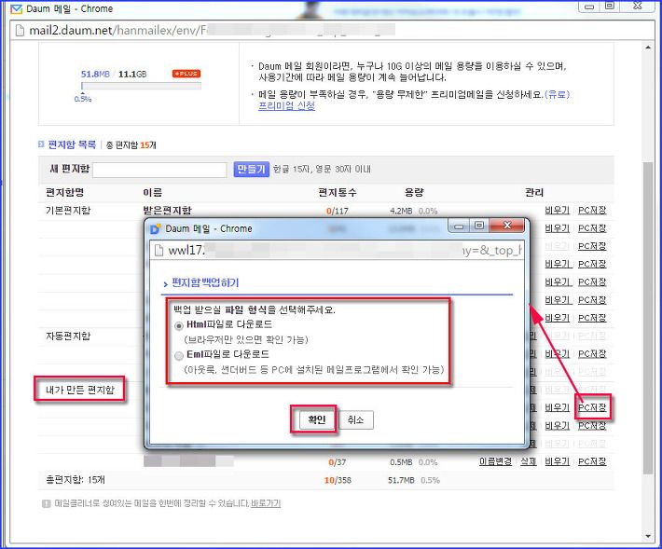Viewport: 662px width, 549px height.
Task: Cancel backup with 취소 button
Action: 356,419
